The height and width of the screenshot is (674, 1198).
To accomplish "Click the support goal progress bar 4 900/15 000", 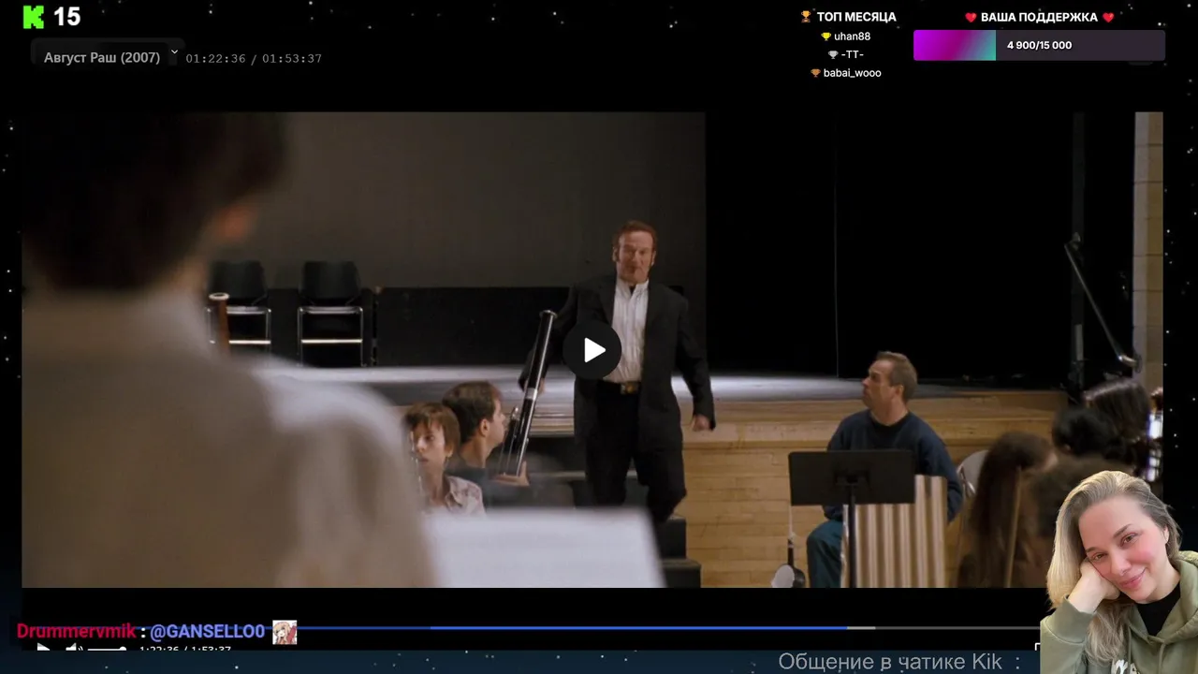I will coord(1039,45).
